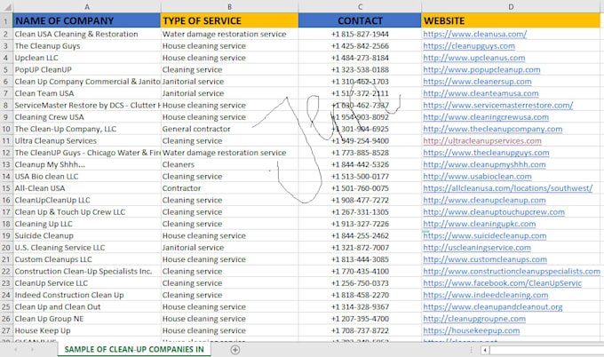Open the cleanupgroupne.com link
The image size is (604, 357).
[x=474, y=319]
